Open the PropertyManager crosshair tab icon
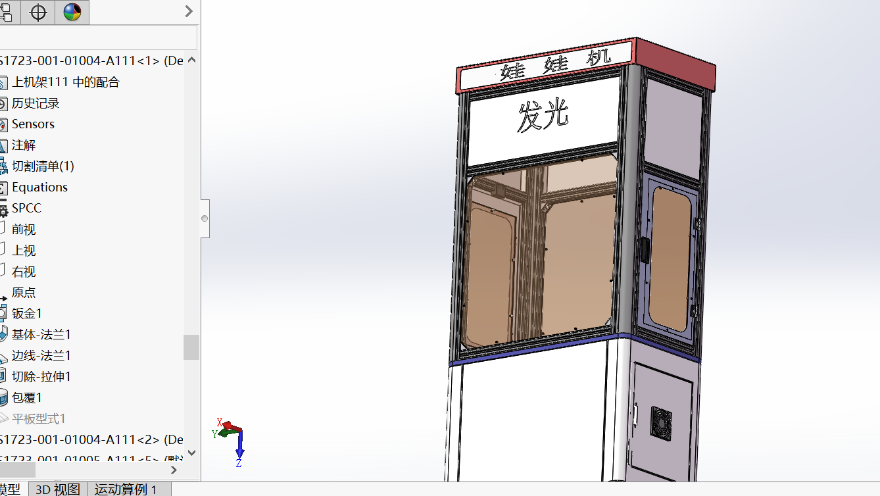Image resolution: width=880 pixels, height=496 pixels. (x=37, y=12)
